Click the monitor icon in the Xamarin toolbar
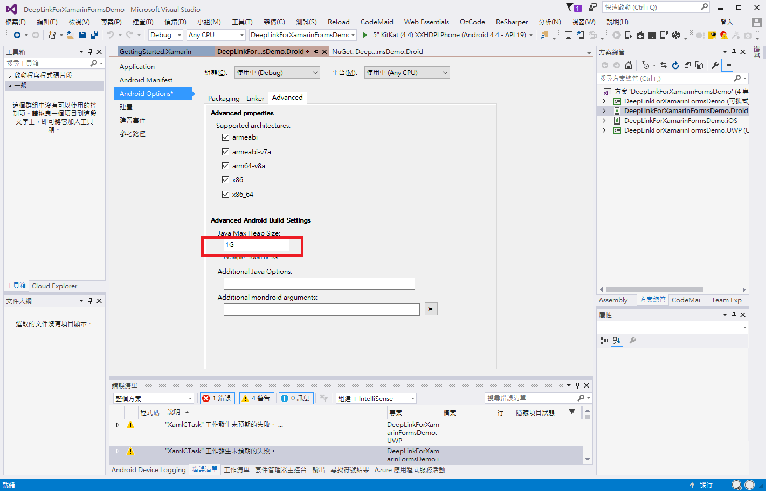Screen dimensions: 766x491 [x=569, y=35]
